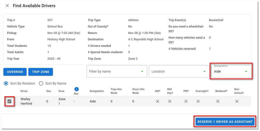This screenshot has height=131, width=260.
Task: Click the X mark under AM? column
Action: (158, 101)
